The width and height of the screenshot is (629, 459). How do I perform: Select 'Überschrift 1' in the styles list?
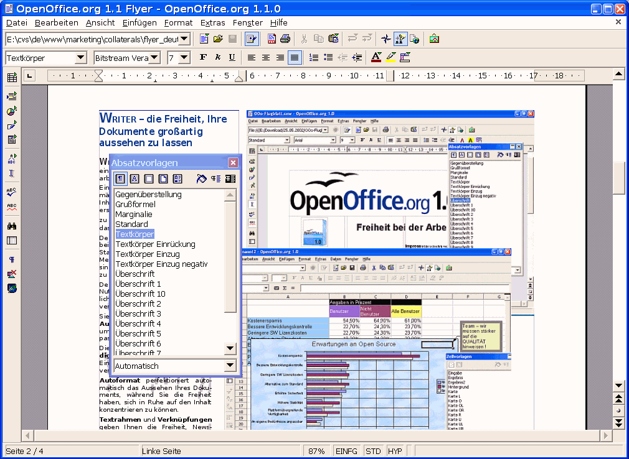point(138,284)
